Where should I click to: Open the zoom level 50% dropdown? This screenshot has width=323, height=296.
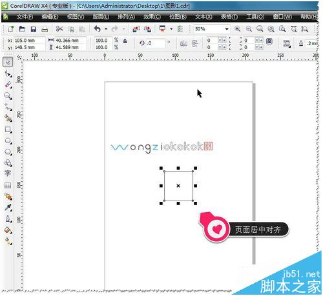(x=227, y=29)
